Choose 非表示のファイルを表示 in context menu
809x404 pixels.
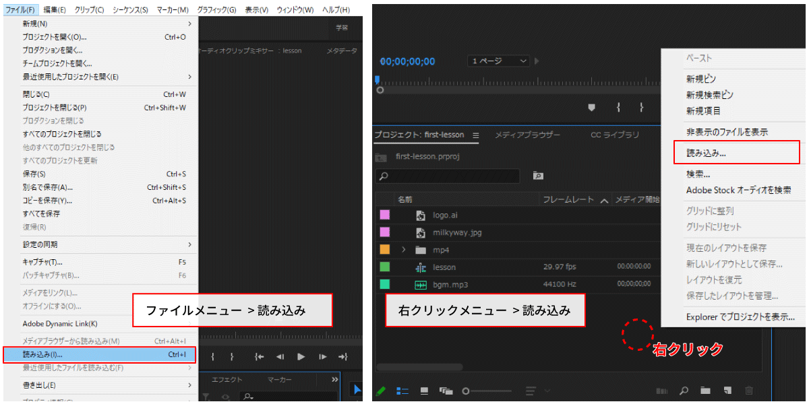pyautogui.click(x=727, y=132)
